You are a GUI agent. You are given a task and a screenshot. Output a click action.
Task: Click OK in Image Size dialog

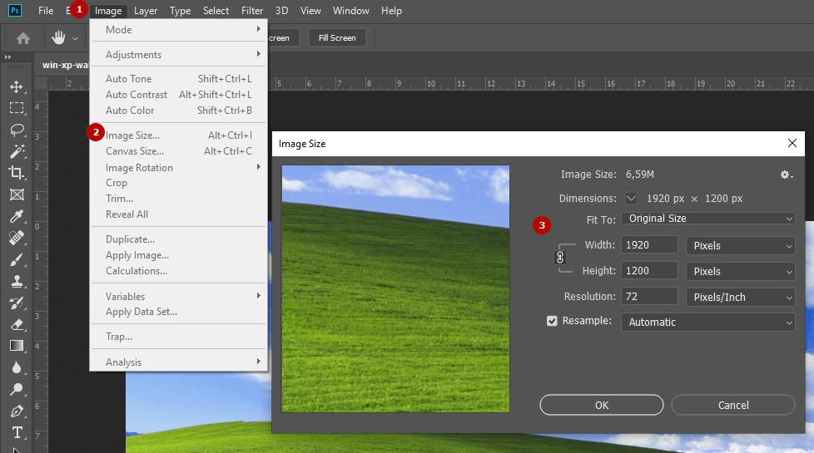tap(601, 405)
